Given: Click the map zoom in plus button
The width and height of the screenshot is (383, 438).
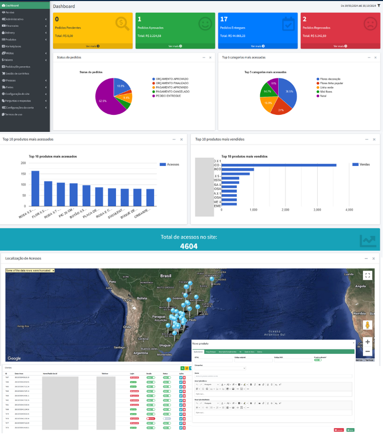Looking at the screenshot, I should (x=367, y=341).
